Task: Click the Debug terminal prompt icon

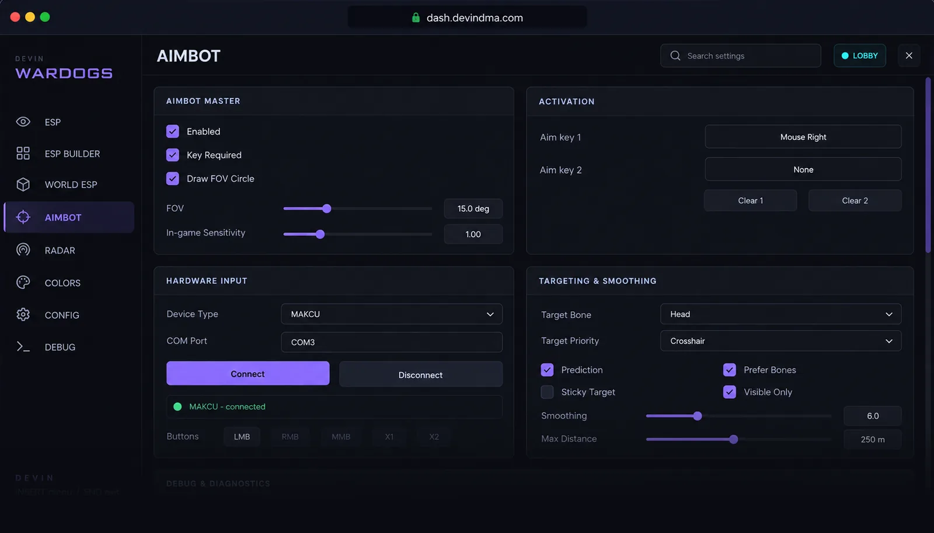Action: click(23, 347)
